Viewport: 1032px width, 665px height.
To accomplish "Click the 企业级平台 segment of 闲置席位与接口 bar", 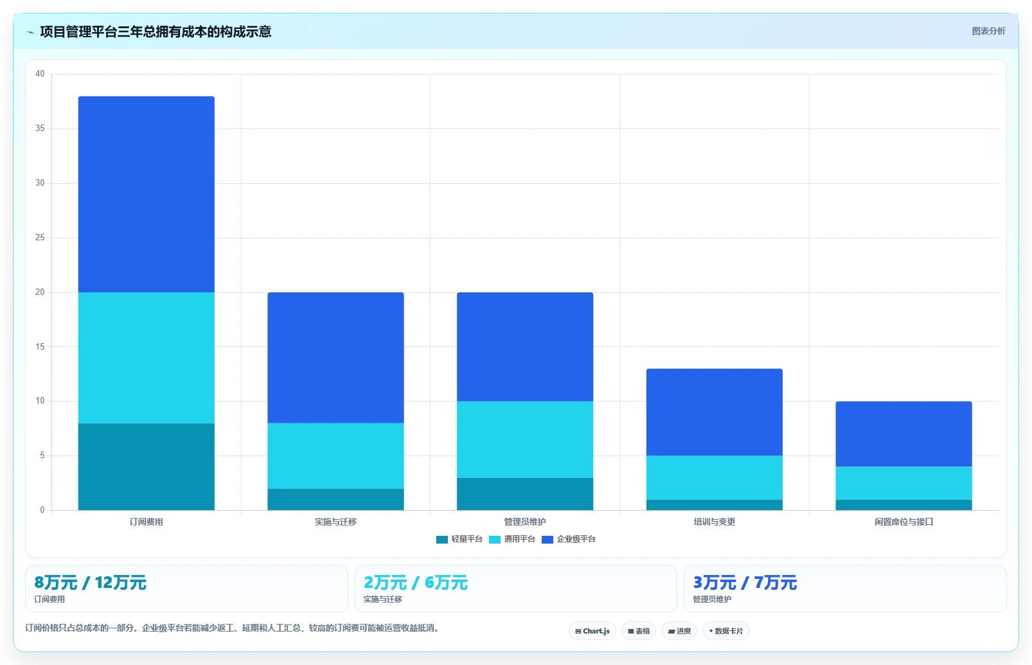I will point(903,434).
